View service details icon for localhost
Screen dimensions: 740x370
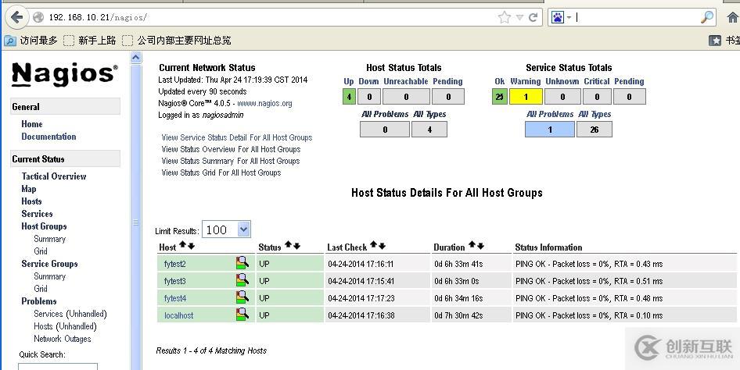click(242, 314)
